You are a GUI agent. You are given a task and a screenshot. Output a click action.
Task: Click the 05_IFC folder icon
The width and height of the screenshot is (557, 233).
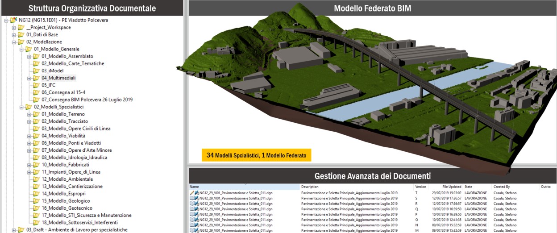pyautogui.click(x=37, y=85)
